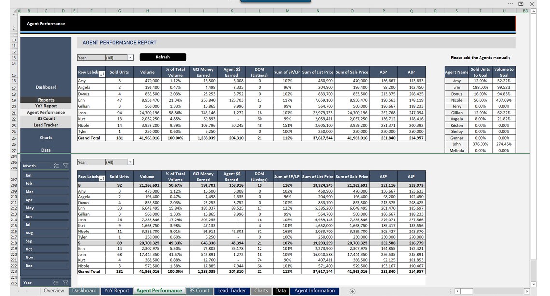Open Row Labels filter on lower pivot table
This screenshot has height=296, width=550.
point(102,178)
